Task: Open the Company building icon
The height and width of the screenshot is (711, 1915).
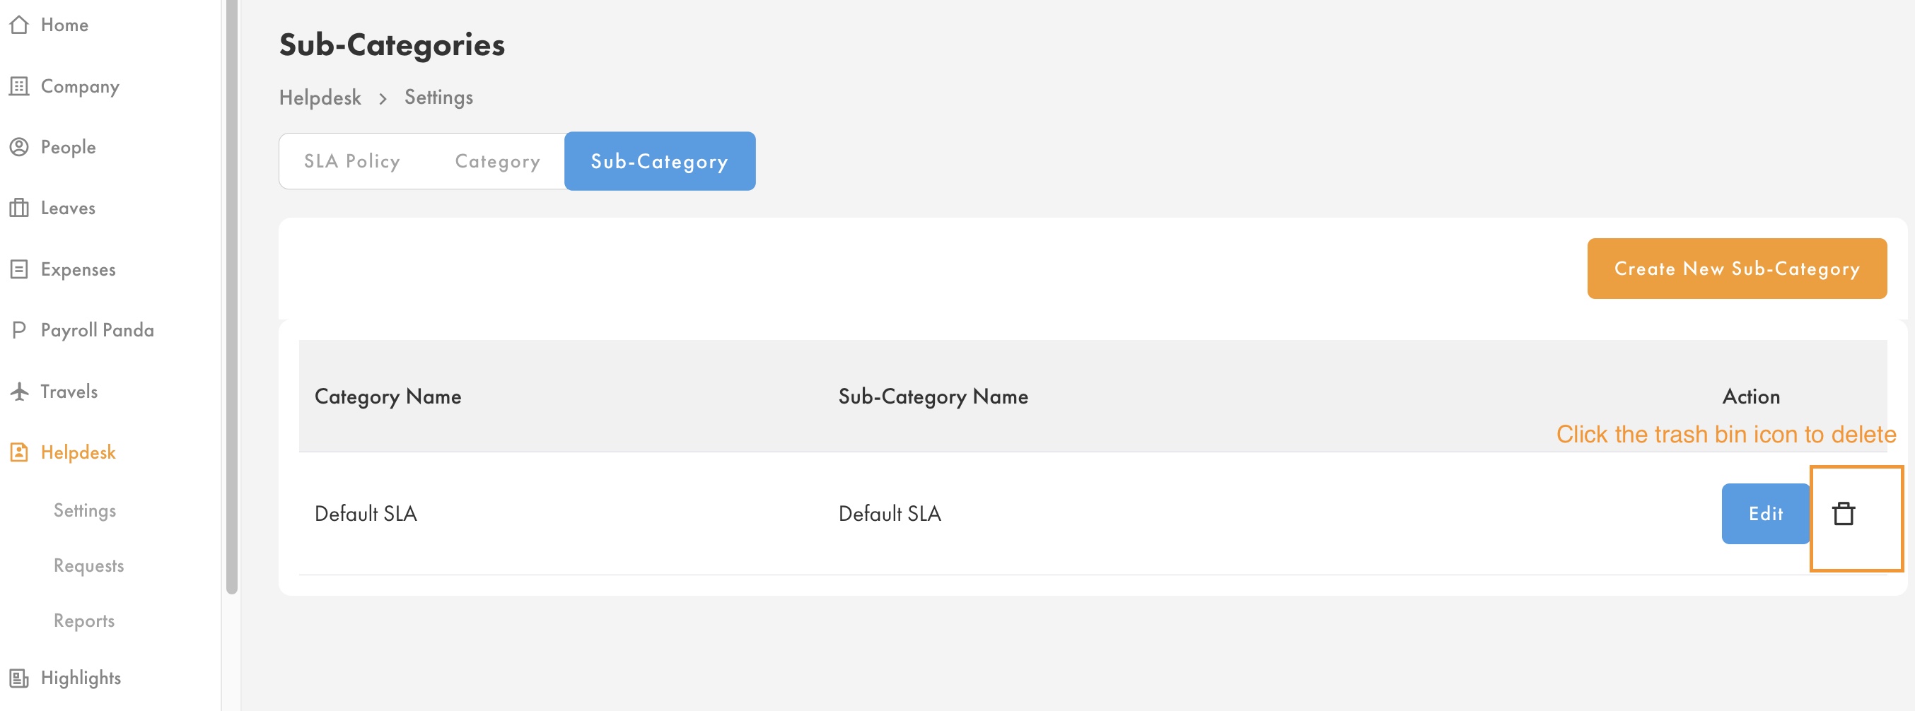Action: pos(19,86)
